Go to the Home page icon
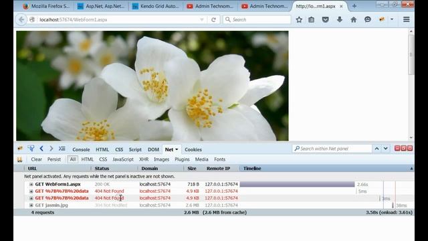 (x=354, y=19)
